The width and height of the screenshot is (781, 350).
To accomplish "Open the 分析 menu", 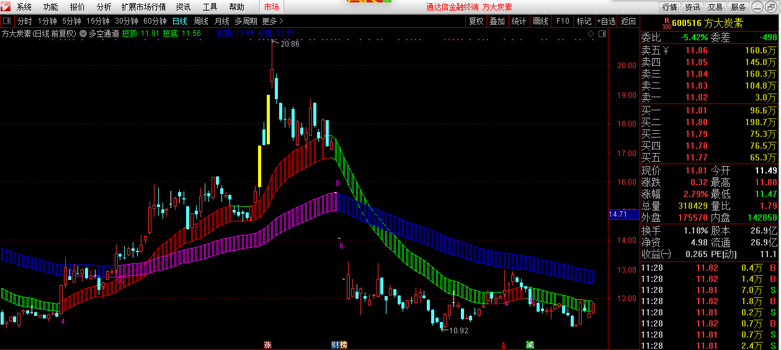I will (x=104, y=7).
